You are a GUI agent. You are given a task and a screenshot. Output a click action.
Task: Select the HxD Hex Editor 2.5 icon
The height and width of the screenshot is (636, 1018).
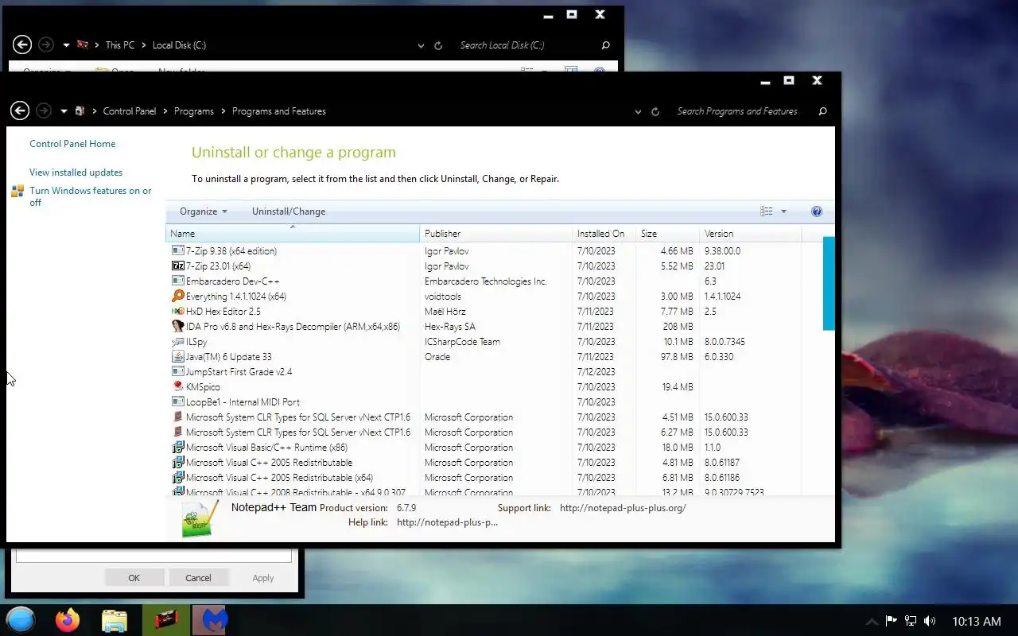178,311
